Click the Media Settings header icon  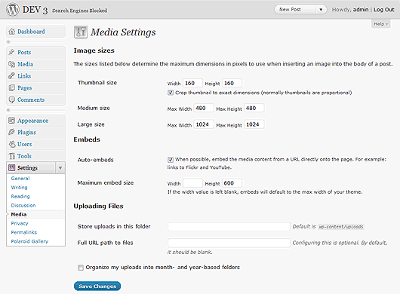point(81,32)
